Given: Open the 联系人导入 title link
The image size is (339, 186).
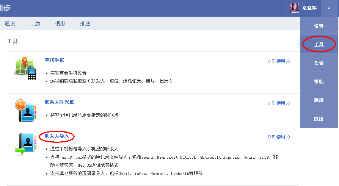Looking at the screenshot, I should [x=56, y=136].
